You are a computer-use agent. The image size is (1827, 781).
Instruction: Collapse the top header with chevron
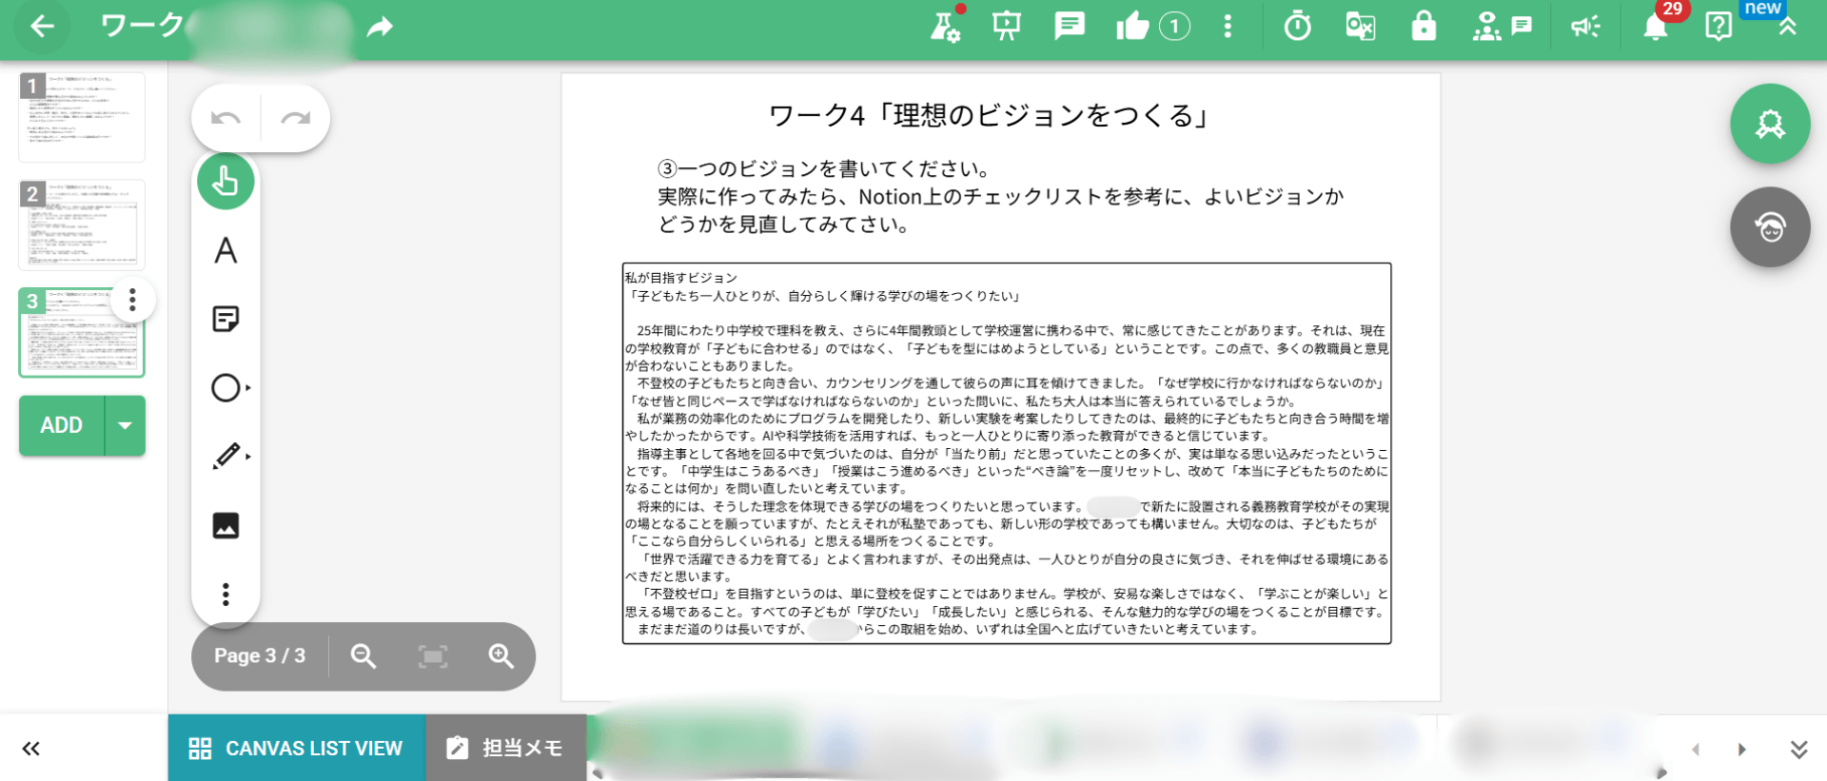pyautogui.click(x=1788, y=28)
